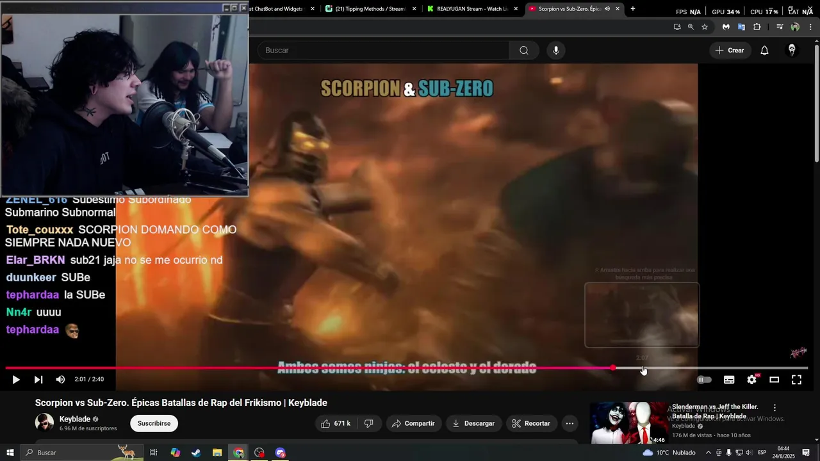Close the REALYUGAN Stream tab
The height and width of the screenshot is (461, 820).
point(516,9)
